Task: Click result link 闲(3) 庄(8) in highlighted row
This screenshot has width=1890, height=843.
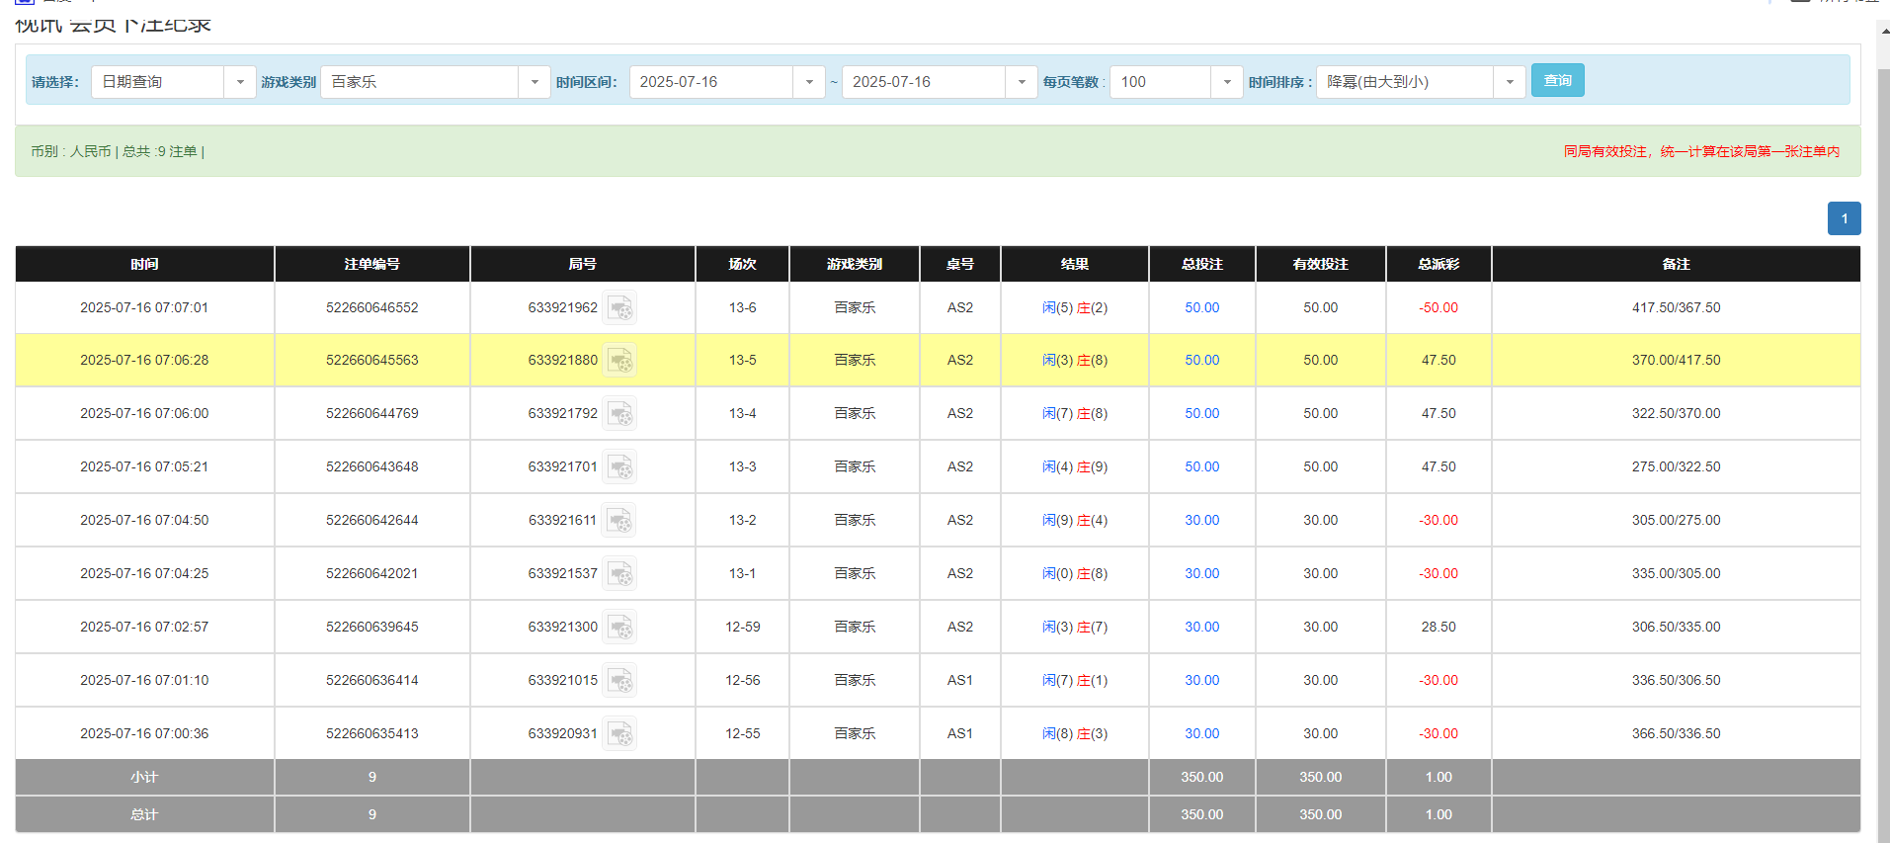Action: tap(1074, 361)
